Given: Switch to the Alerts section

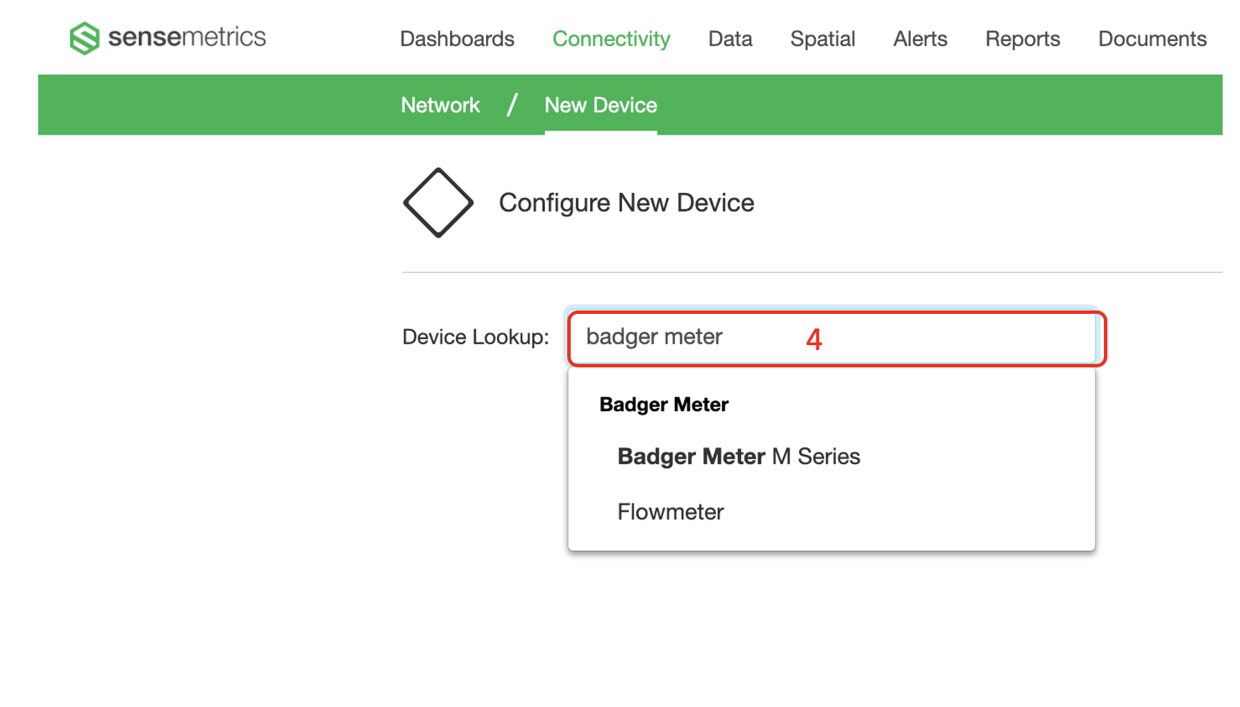Looking at the screenshot, I should (920, 39).
